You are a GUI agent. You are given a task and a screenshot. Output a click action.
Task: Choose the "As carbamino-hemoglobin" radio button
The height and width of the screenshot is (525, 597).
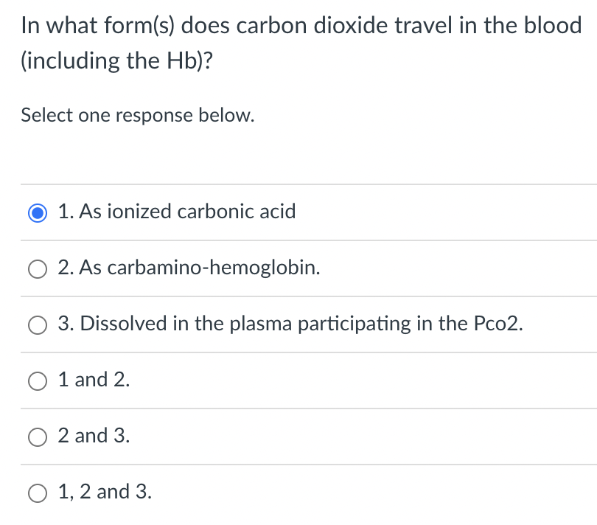(38, 269)
